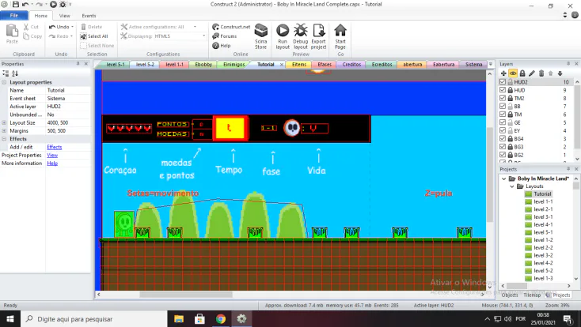The height and width of the screenshot is (327, 581).
Task: Open the Creditos tab
Action: point(351,64)
